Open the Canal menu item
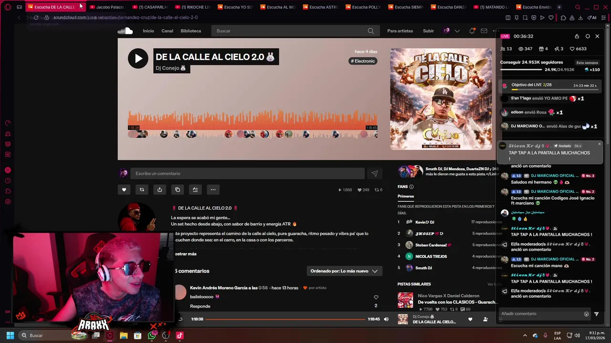The height and width of the screenshot is (343, 611). [167, 31]
